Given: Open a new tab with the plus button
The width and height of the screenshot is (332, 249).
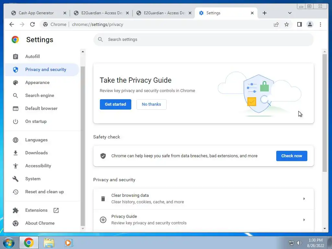Looking at the screenshot, I should [265, 13].
